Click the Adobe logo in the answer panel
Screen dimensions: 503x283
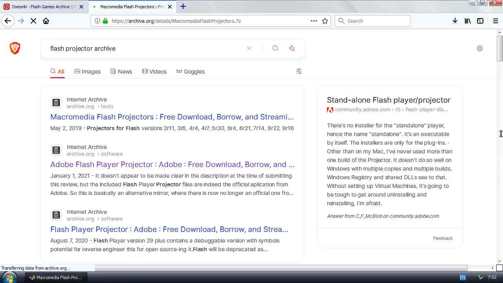tap(330, 110)
